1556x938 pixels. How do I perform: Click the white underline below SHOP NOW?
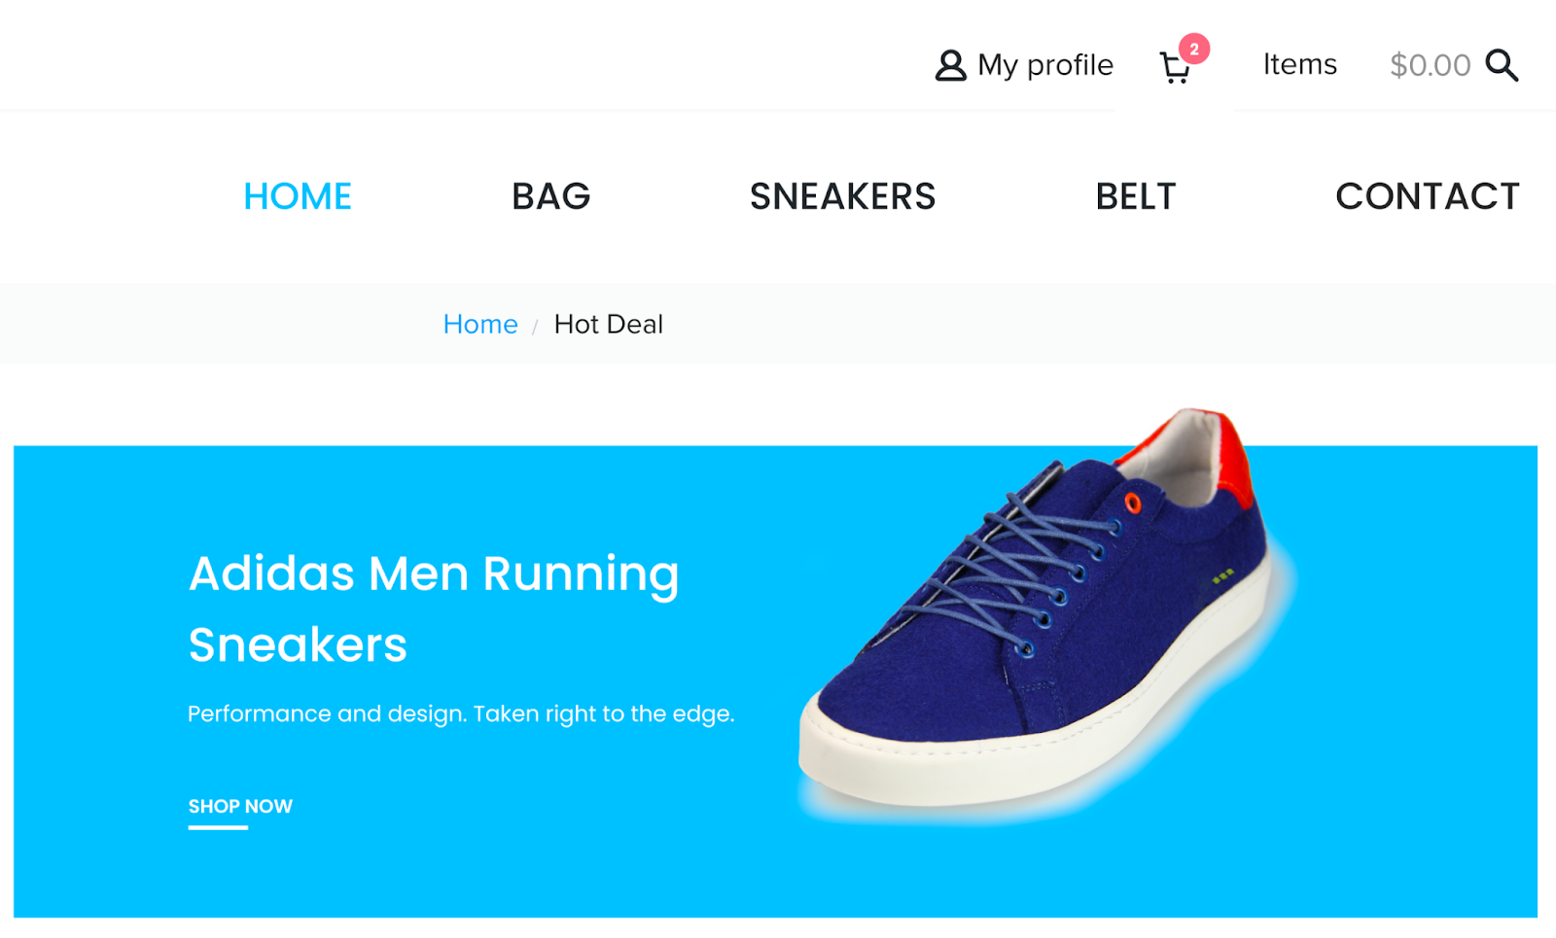[x=218, y=827]
